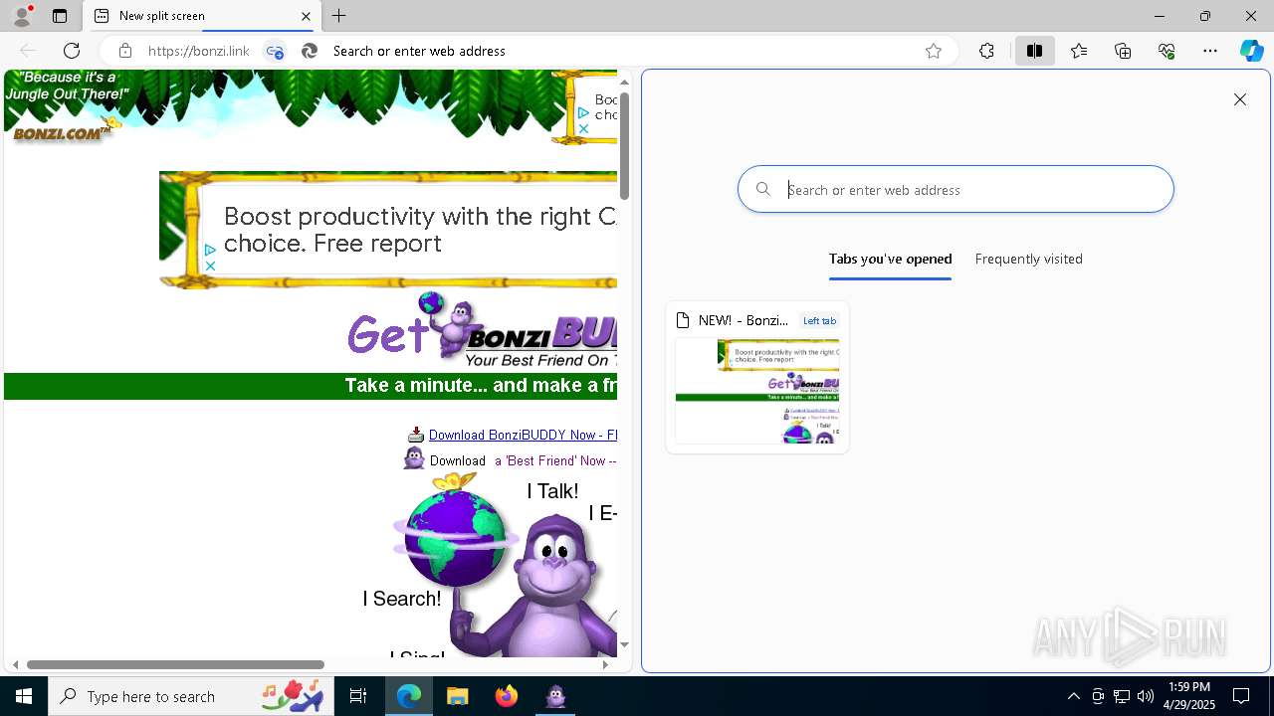The width and height of the screenshot is (1274, 716).
Task: Click the 'Best Friend' Now link
Action: (x=555, y=460)
